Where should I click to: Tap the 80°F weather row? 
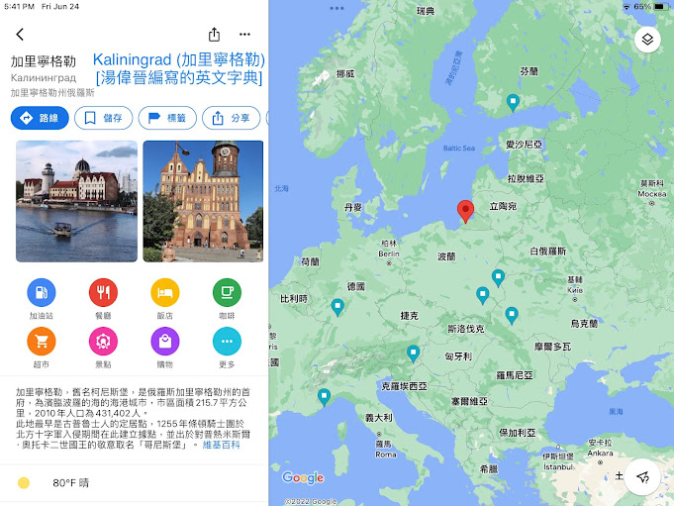click(135, 483)
